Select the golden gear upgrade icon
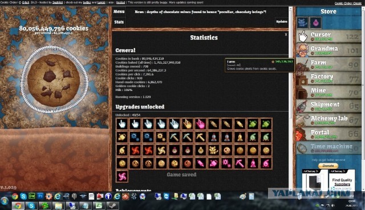 [161, 137]
